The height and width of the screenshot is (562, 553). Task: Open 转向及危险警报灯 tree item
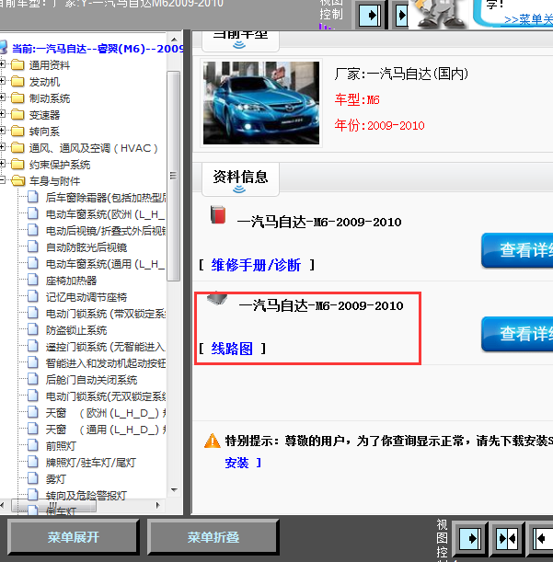86,496
